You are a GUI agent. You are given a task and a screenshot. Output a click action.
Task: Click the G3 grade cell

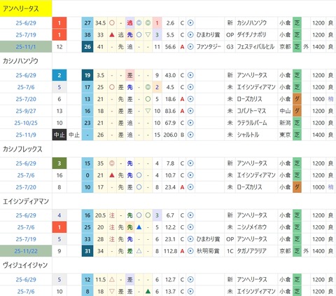tap(230, 47)
